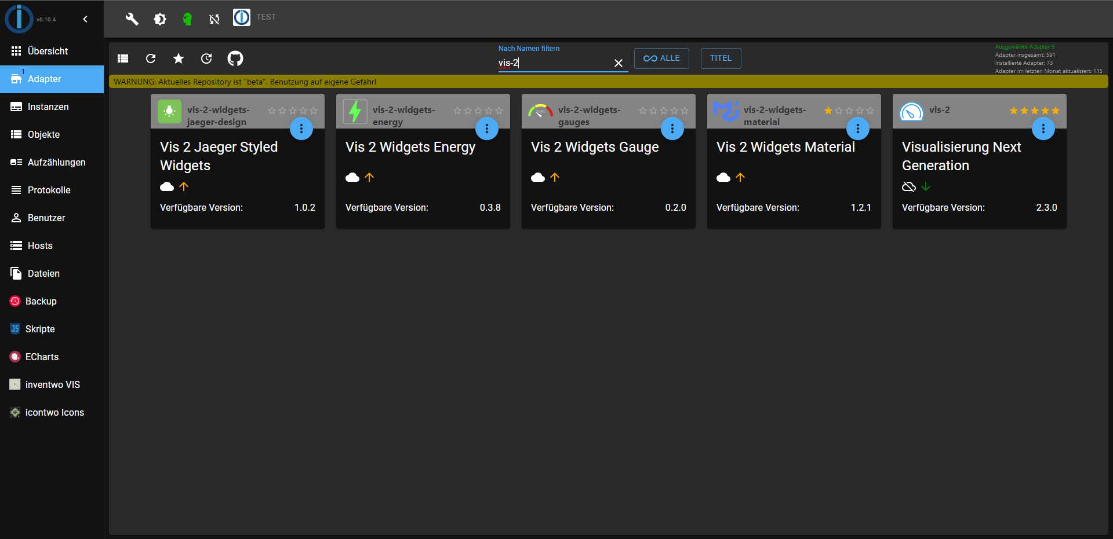The width and height of the screenshot is (1113, 539).
Task: Rate vis-2-widgets-jaeger-design using stars
Action: [293, 111]
